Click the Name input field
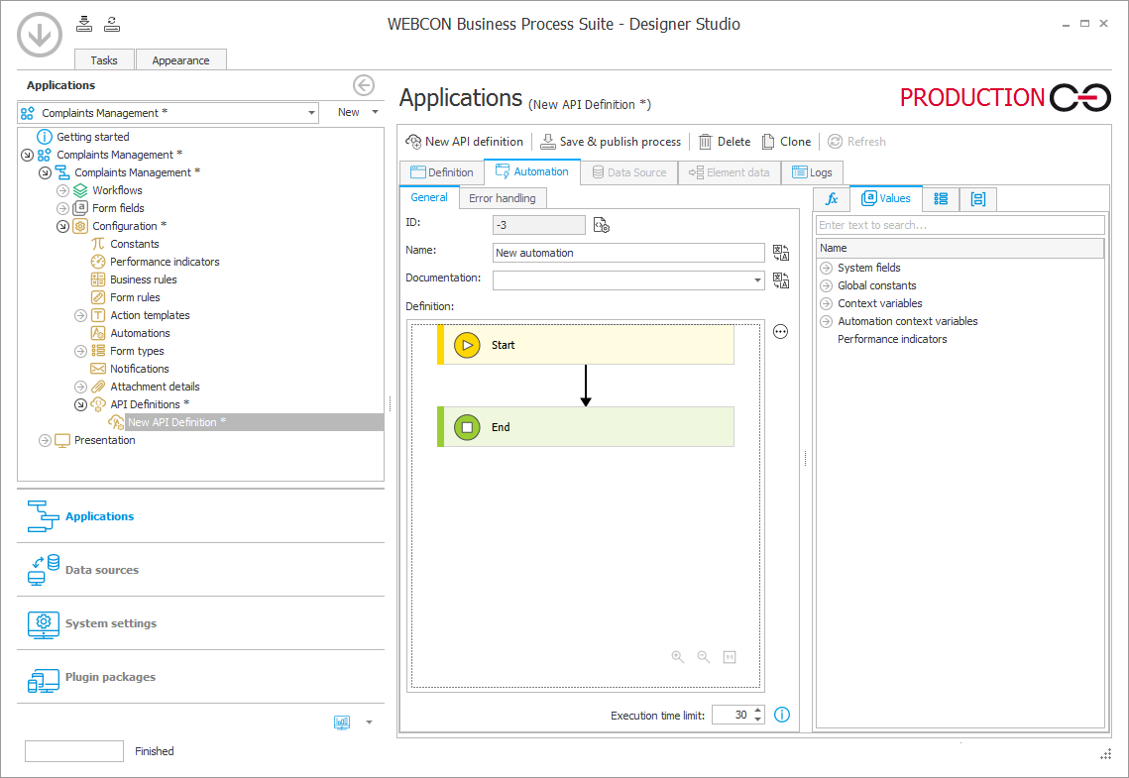This screenshot has width=1129, height=778. tap(628, 253)
